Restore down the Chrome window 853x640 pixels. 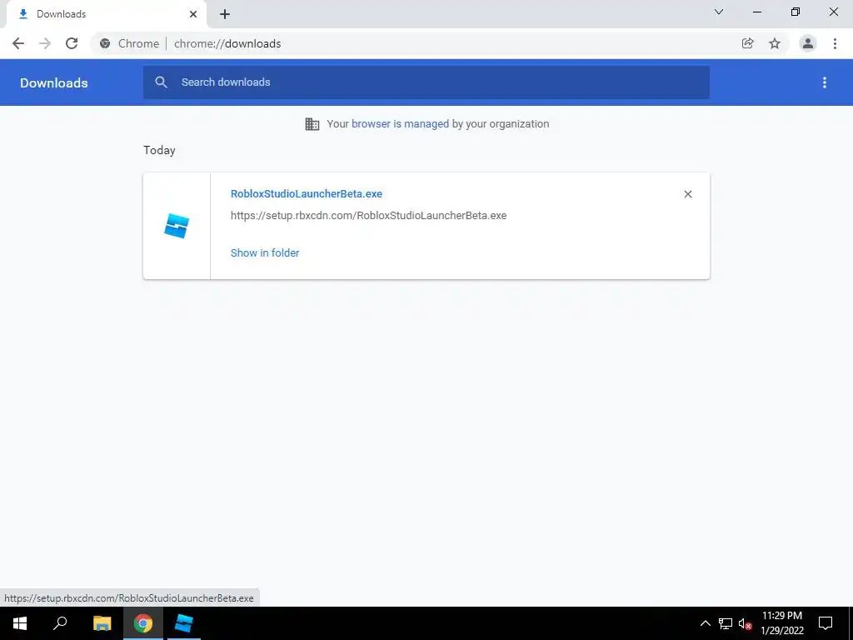(796, 12)
